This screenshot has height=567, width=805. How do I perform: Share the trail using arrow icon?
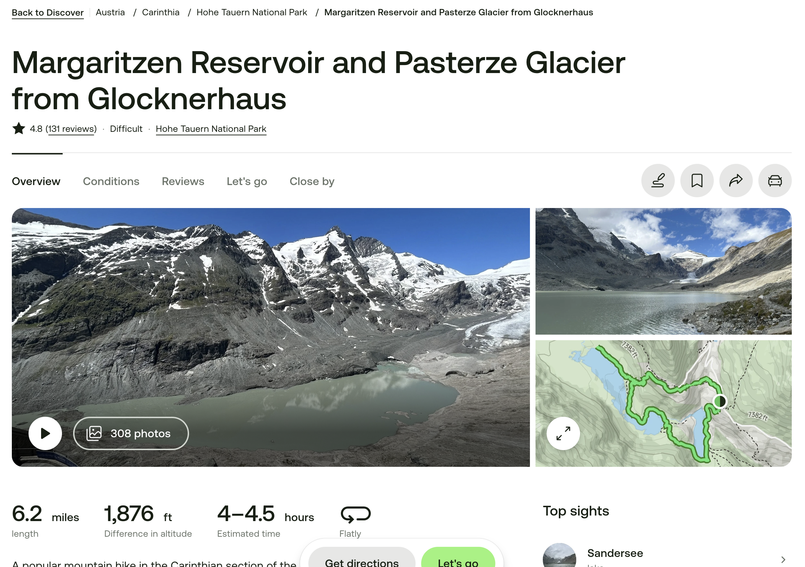(x=736, y=181)
